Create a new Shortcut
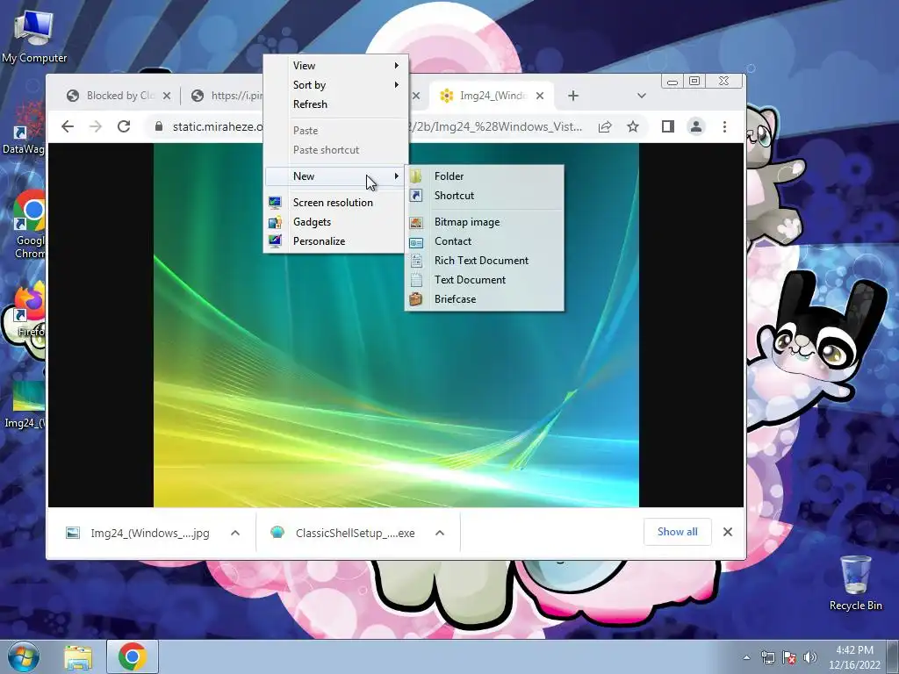The image size is (899, 674). tap(484, 196)
